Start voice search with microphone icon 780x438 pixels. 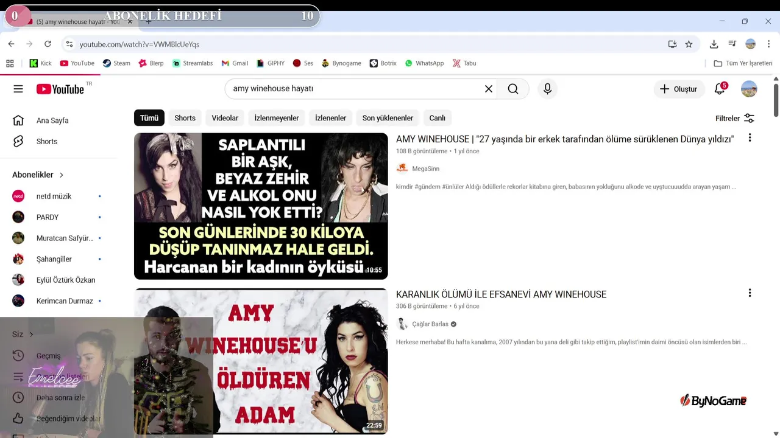coord(547,89)
